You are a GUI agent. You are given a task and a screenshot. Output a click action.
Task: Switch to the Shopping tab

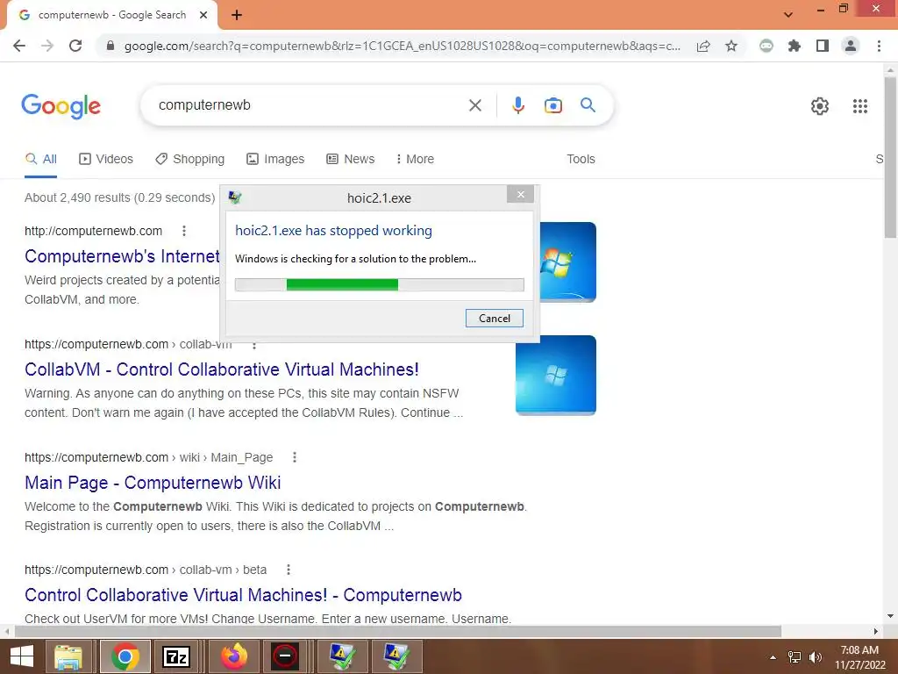[x=190, y=160]
